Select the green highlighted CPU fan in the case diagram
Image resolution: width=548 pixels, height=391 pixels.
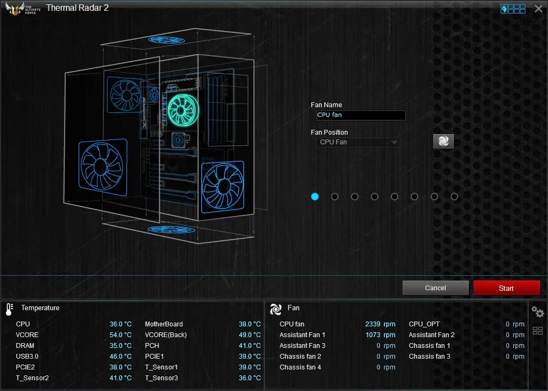point(183,110)
